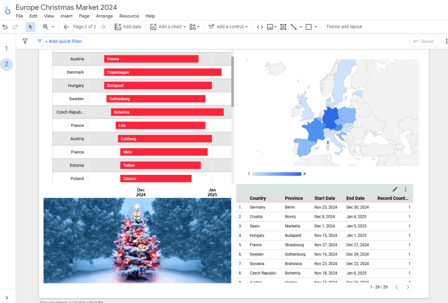448x303 pixels.
Task: Expand the Add a control dropdown
Action: tap(228, 27)
